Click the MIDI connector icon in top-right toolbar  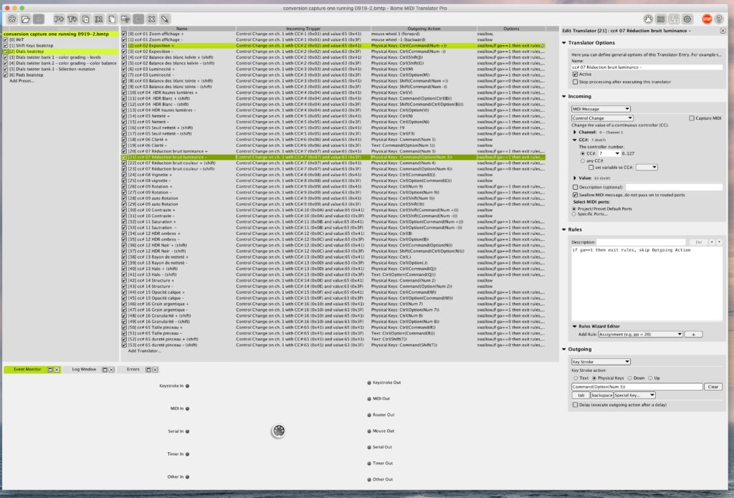coord(648,19)
